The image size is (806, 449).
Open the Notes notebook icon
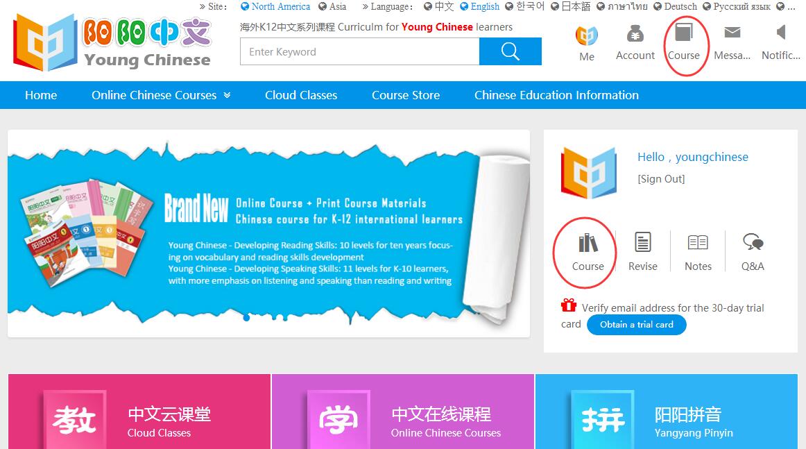coord(698,242)
